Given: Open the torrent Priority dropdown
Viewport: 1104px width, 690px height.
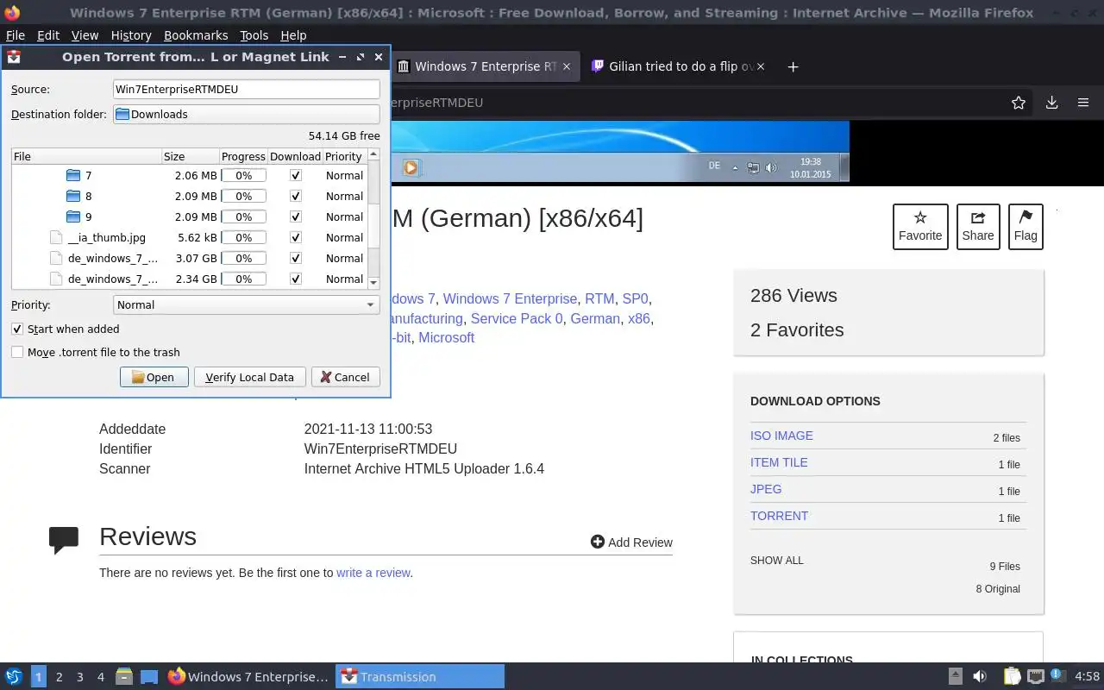Looking at the screenshot, I should click(247, 304).
